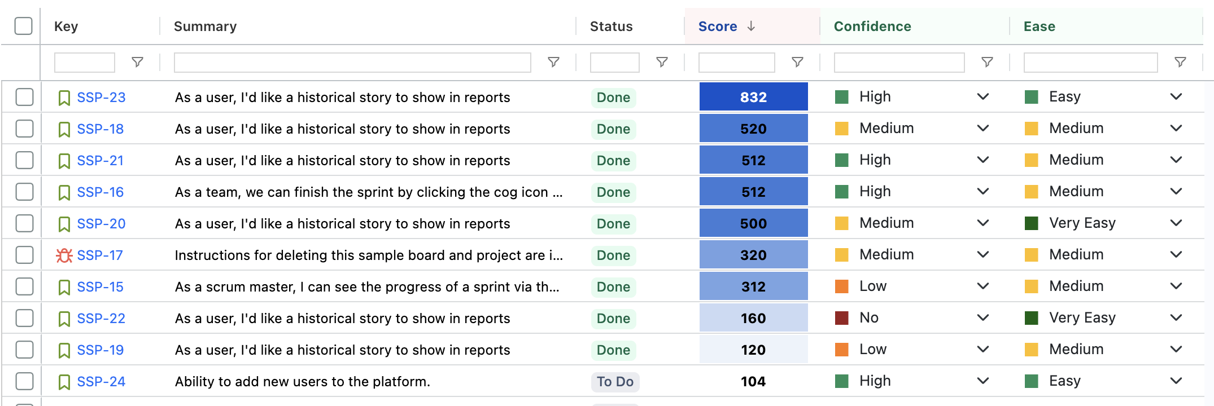1214x406 pixels.
Task: Click the story bookmark icon beside SSP-23
Action: point(64,98)
